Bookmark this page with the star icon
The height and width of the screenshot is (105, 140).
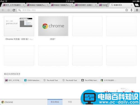coord(127,10)
